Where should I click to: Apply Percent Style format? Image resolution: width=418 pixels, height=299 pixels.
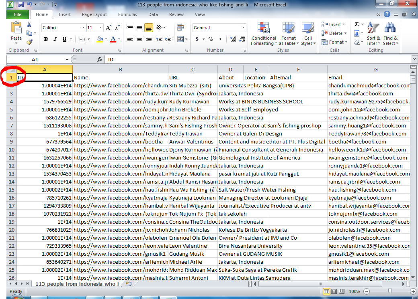click(211, 39)
